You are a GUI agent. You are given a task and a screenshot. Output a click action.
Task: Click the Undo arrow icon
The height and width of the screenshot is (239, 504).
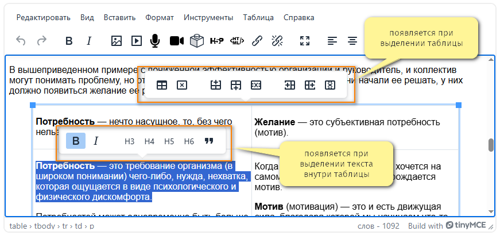[x=21, y=41]
